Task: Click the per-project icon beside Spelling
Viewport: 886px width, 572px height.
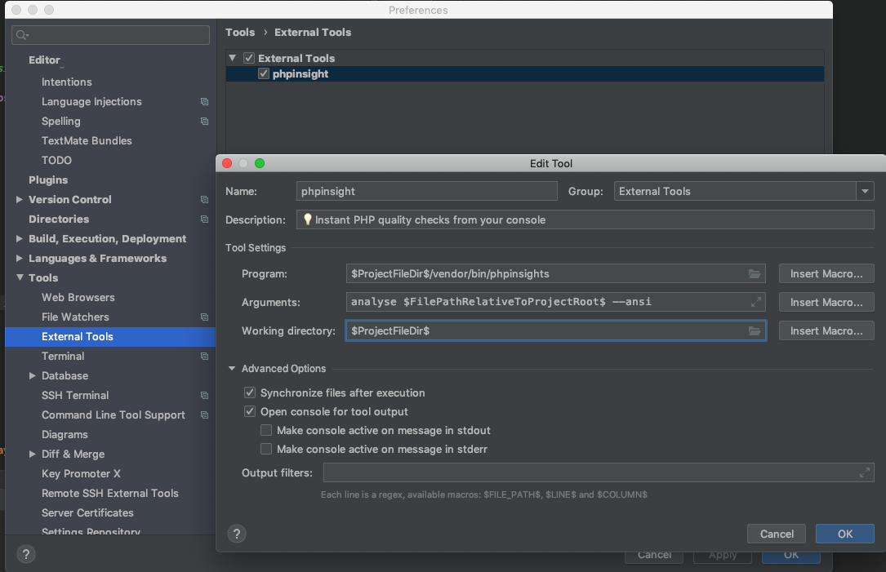Action: coord(204,122)
